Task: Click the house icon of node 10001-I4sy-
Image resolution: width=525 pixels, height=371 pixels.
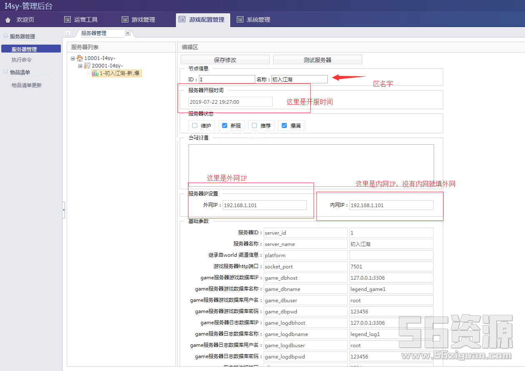Action: [x=80, y=58]
